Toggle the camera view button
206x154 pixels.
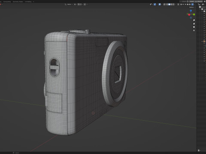pos(194,27)
